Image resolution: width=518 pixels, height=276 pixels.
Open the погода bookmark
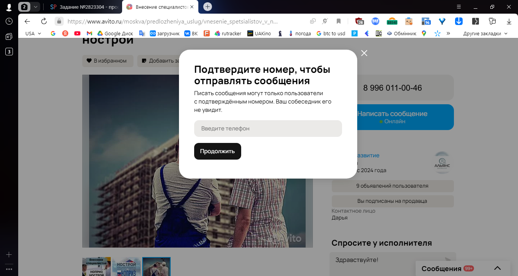click(300, 33)
